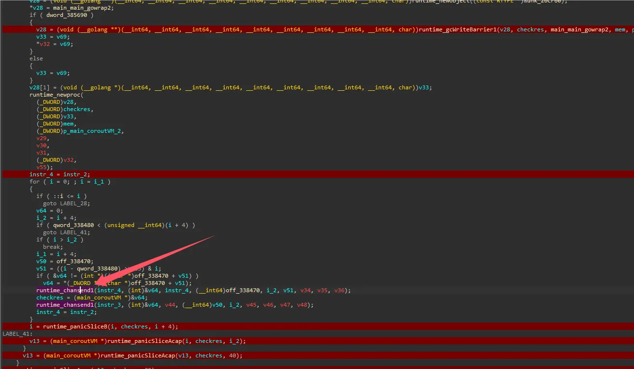The width and height of the screenshot is (634, 369).
Task: Click the LABEL_41: label
Action: coord(17,334)
